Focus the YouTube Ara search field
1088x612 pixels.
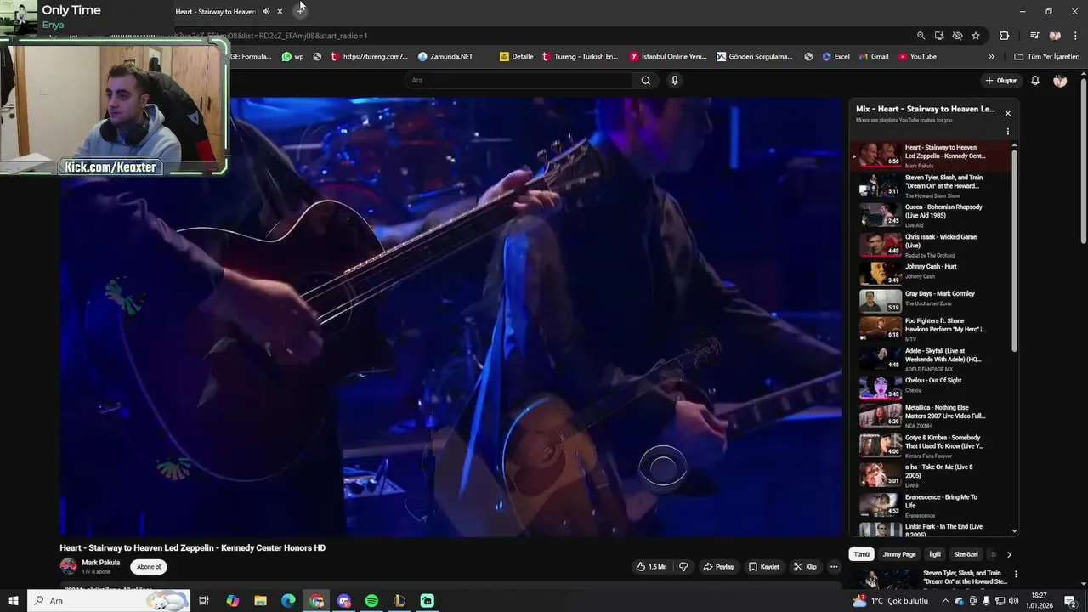tap(518, 81)
